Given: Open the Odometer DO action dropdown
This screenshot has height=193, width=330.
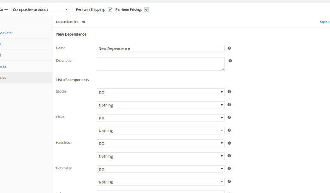Looking at the screenshot, I should (160, 169).
